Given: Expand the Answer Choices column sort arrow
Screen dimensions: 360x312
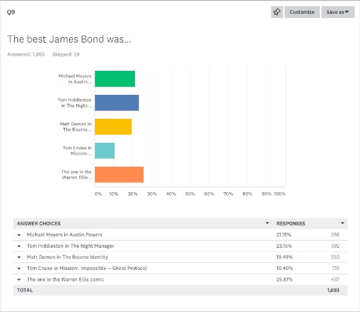Looking at the screenshot, I should coord(267,223).
